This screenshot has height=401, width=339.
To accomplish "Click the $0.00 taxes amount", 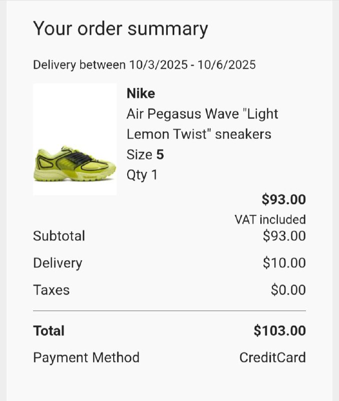I will 288,290.
